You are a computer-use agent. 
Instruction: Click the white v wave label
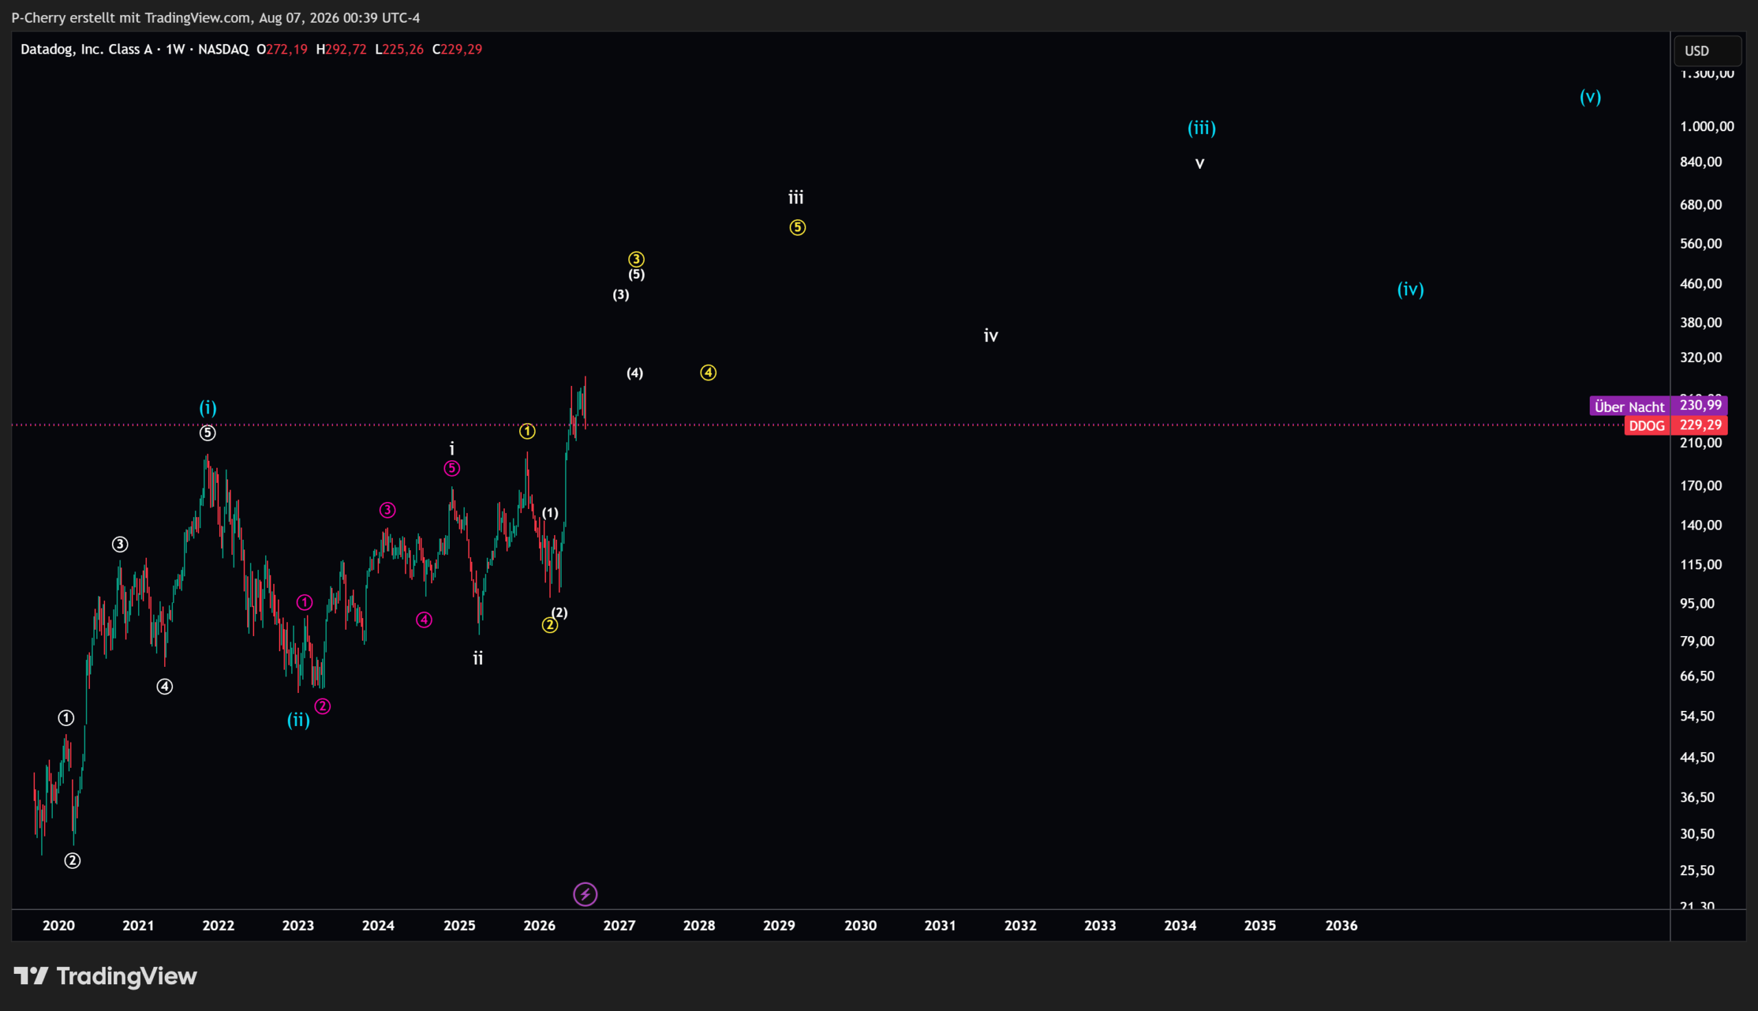pyautogui.click(x=1199, y=164)
